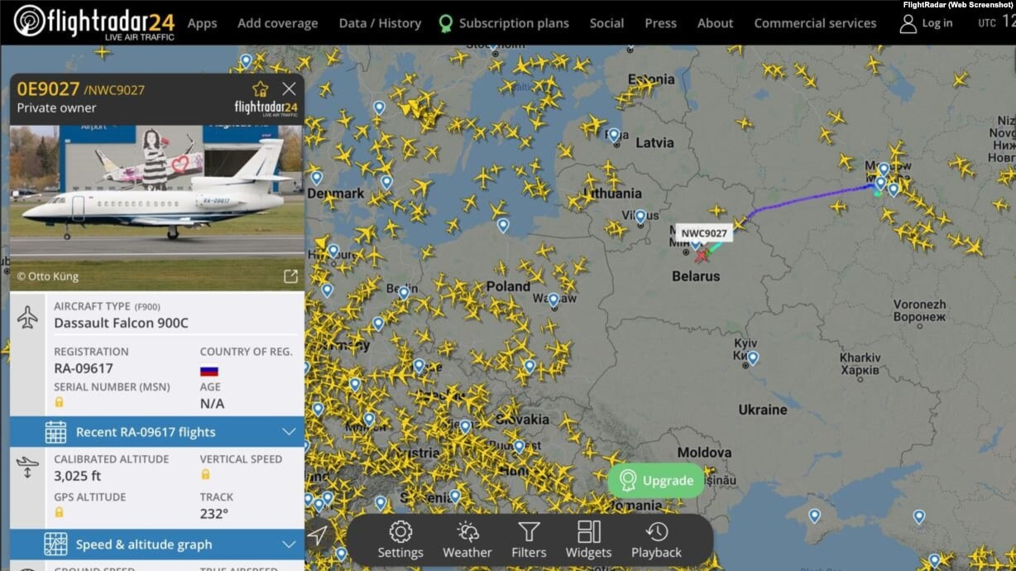Select the NWC9027 aircraft label on map

[x=704, y=233]
